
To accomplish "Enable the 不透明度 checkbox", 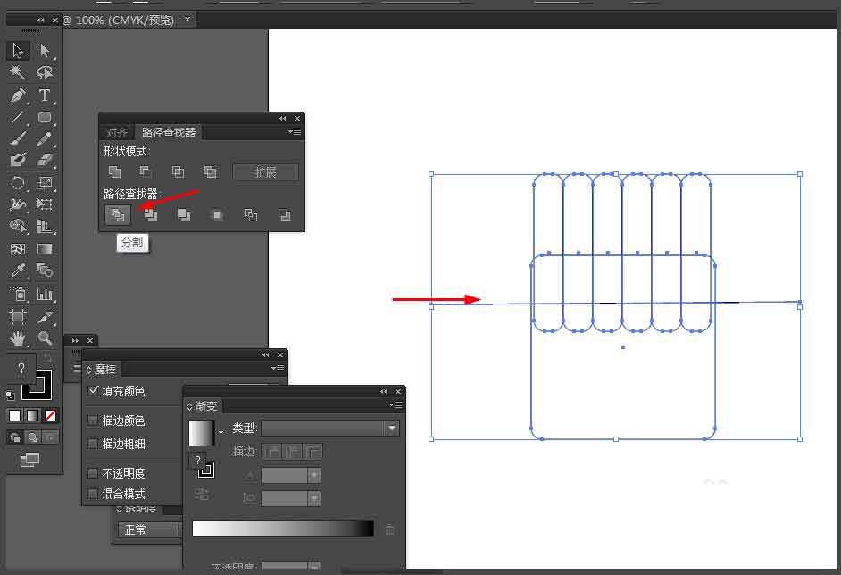I will (93, 472).
